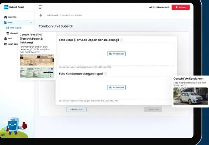Click the BBM fuel pump icon
The width and height of the screenshot is (209, 145).
pos(6,22)
